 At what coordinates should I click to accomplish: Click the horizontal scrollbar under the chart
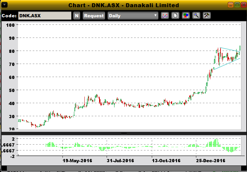(x=124, y=168)
